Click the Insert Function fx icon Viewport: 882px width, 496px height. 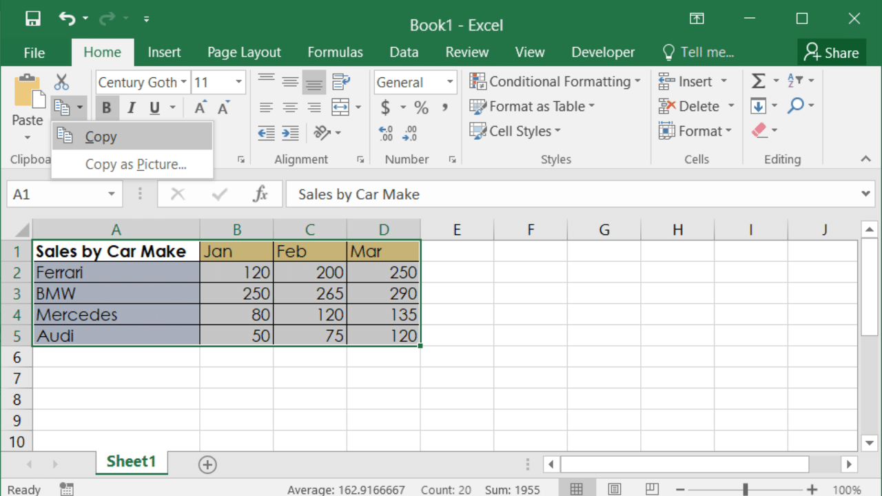pyautogui.click(x=260, y=194)
